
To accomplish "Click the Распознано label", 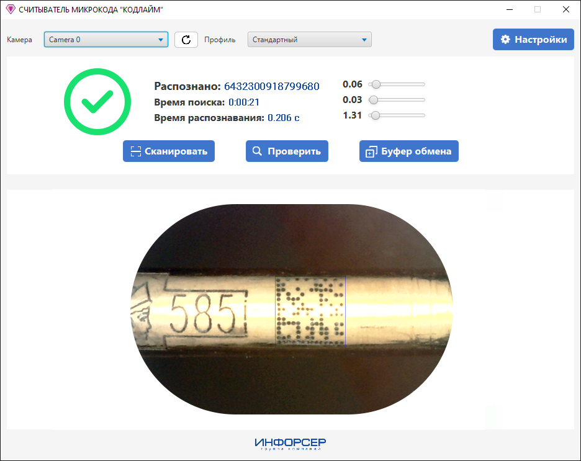I will click(x=187, y=86).
